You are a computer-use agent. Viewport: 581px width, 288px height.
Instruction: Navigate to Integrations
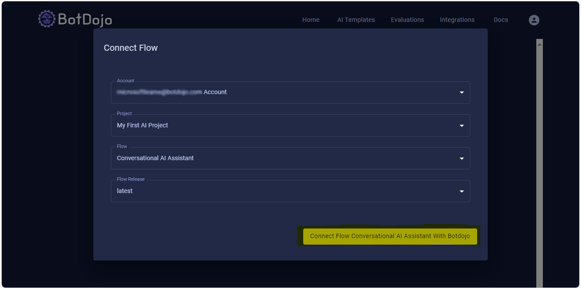click(457, 20)
